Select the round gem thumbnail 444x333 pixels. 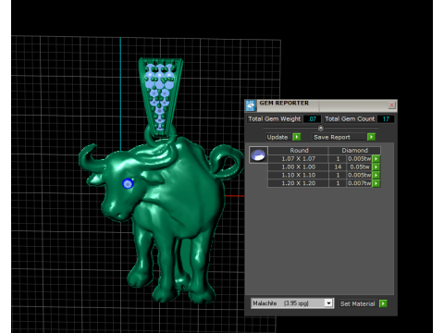(258, 155)
